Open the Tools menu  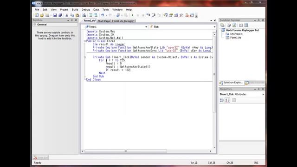click(105, 9)
